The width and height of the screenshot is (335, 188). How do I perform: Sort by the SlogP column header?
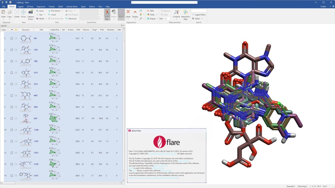(x=94, y=30)
